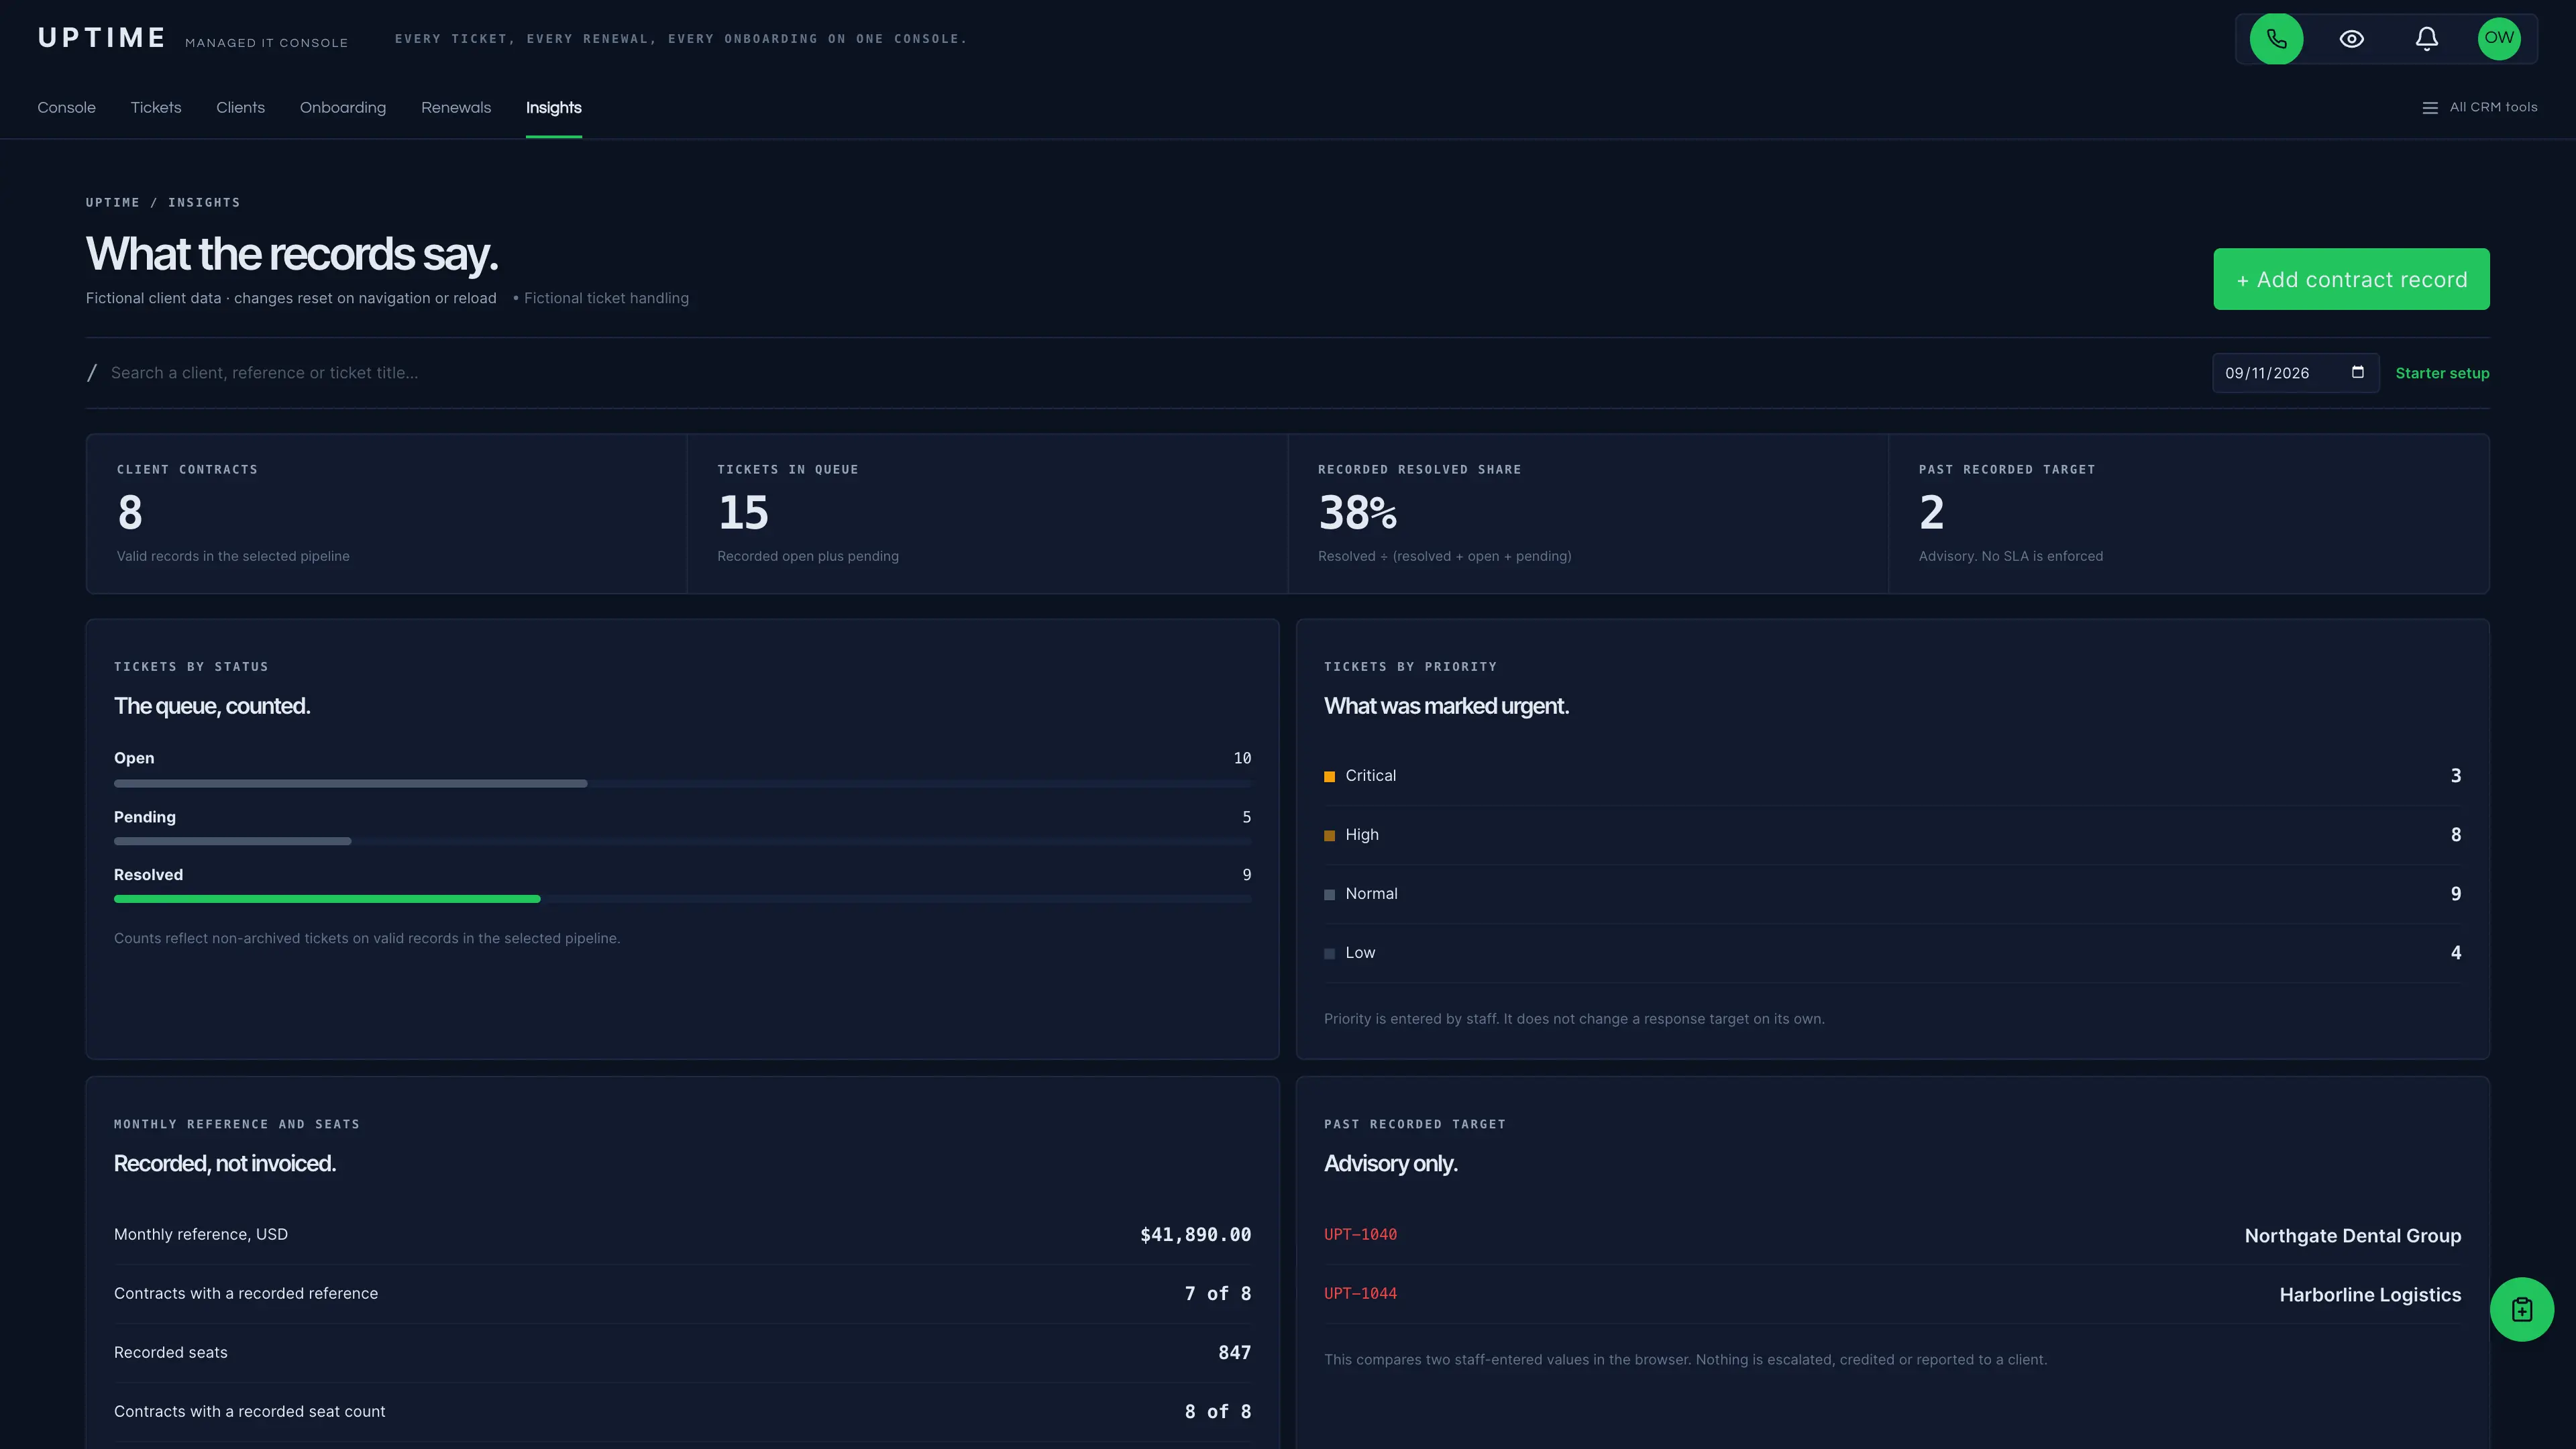Viewport: 2576px width, 1449px height.
Task: Click the Client Contracts card value 8
Action: click(x=130, y=513)
